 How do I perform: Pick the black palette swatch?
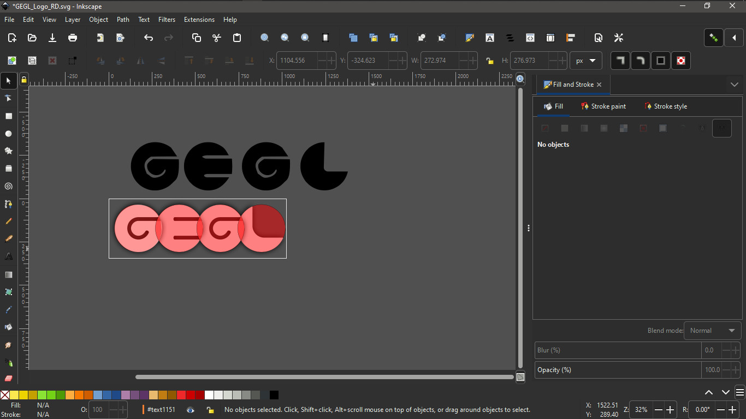(274, 395)
